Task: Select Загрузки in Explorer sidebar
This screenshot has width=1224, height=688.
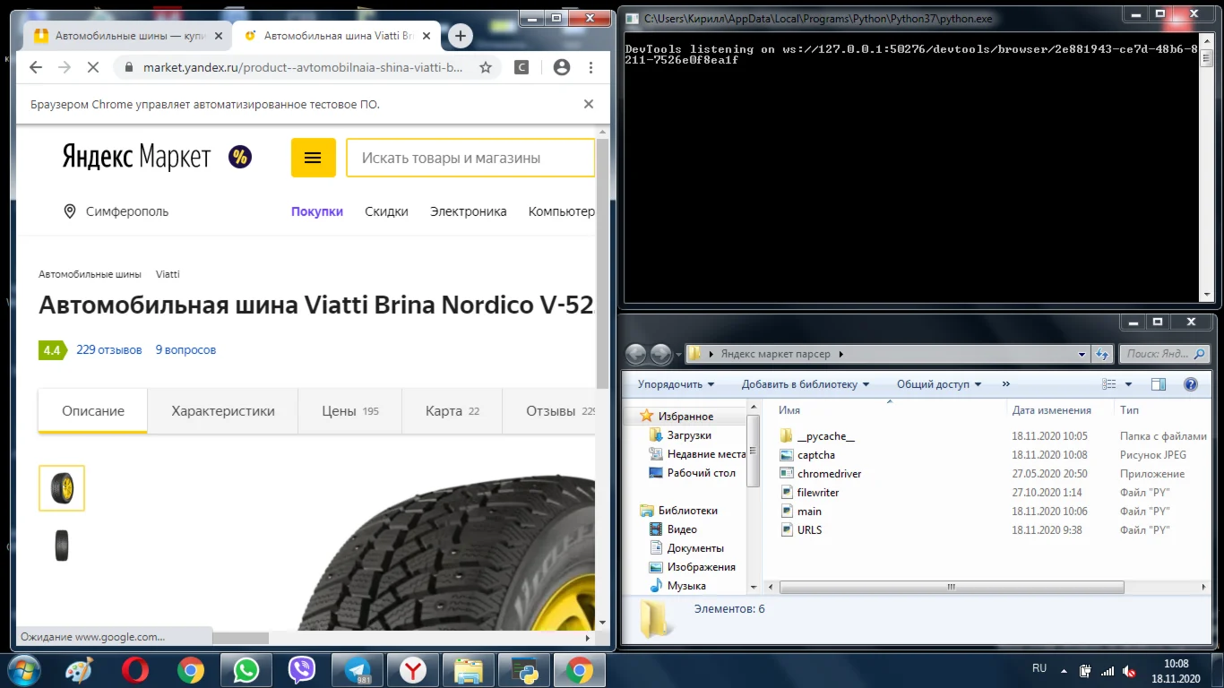Action: (x=689, y=435)
